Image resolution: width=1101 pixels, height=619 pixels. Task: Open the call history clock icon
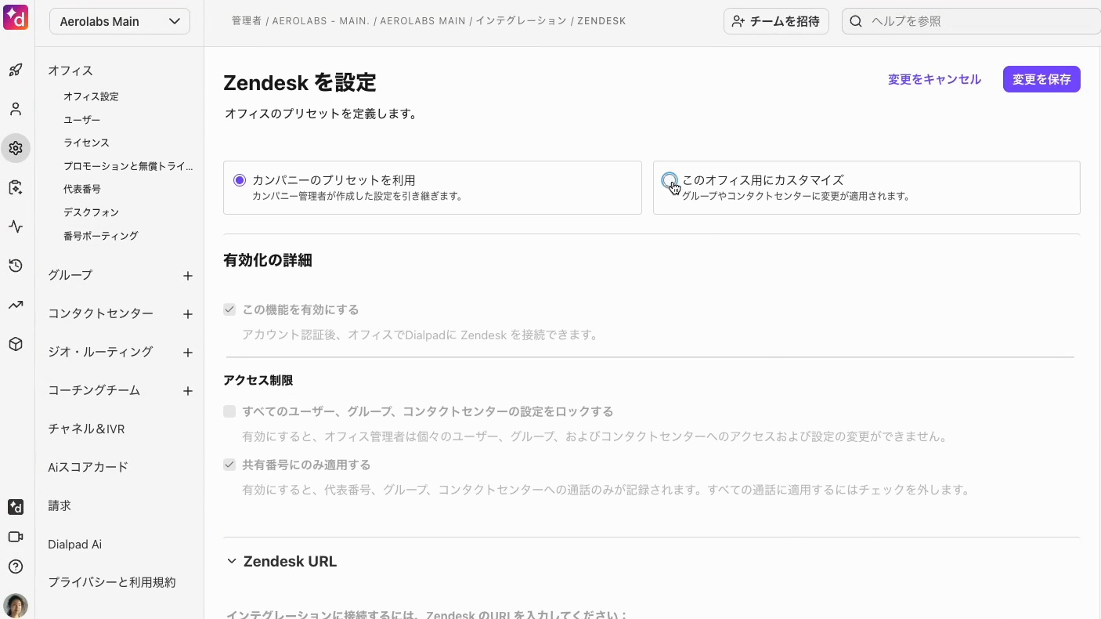click(x=16, y=266)
